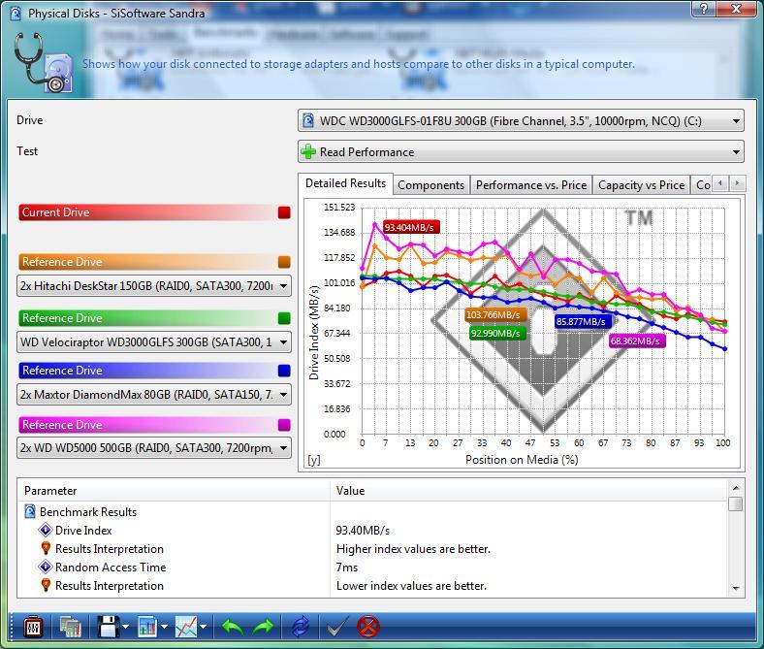Click the 93.404MB/s red chart label
Image resolution: width=764 pixels, height=649 pixels.
410,227
